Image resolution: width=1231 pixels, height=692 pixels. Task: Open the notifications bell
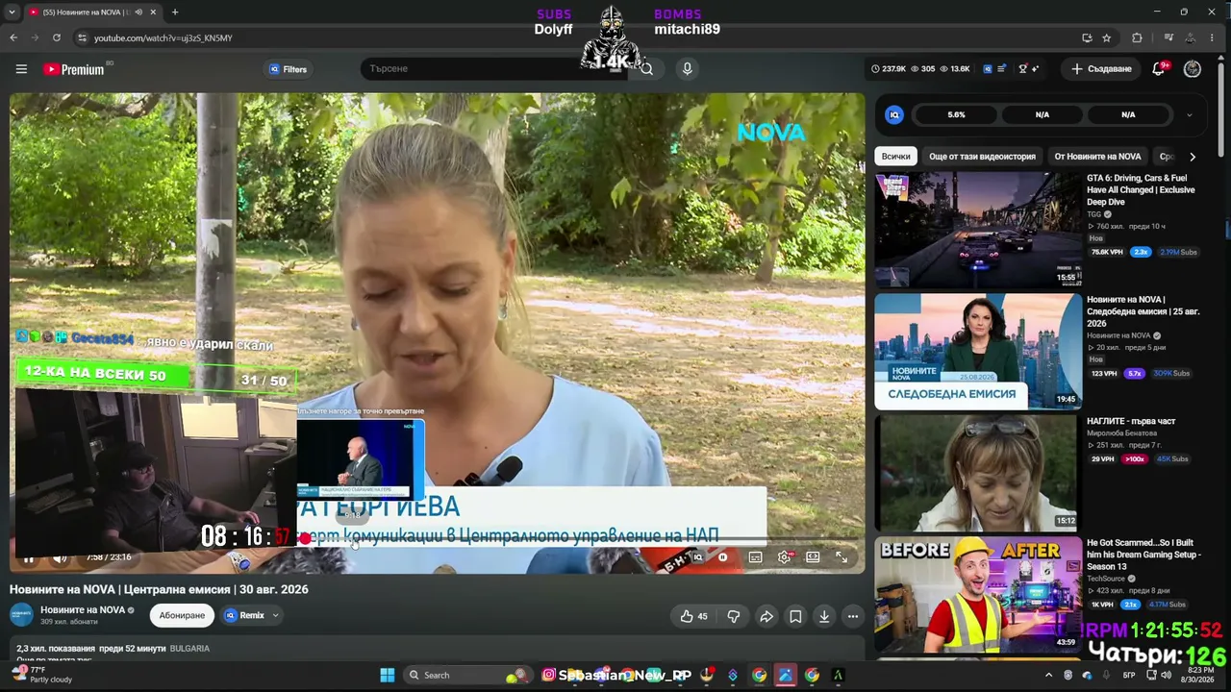point(1159,69)
